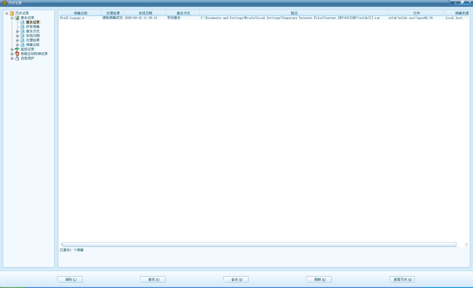Viewport: 473px width, 288px height.
Task: Sort by the 查杀方式 column header
Action: pyautogui.click(x=183, y=13)
